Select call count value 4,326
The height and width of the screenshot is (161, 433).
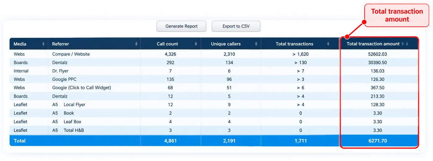click(x=170, y=54)
